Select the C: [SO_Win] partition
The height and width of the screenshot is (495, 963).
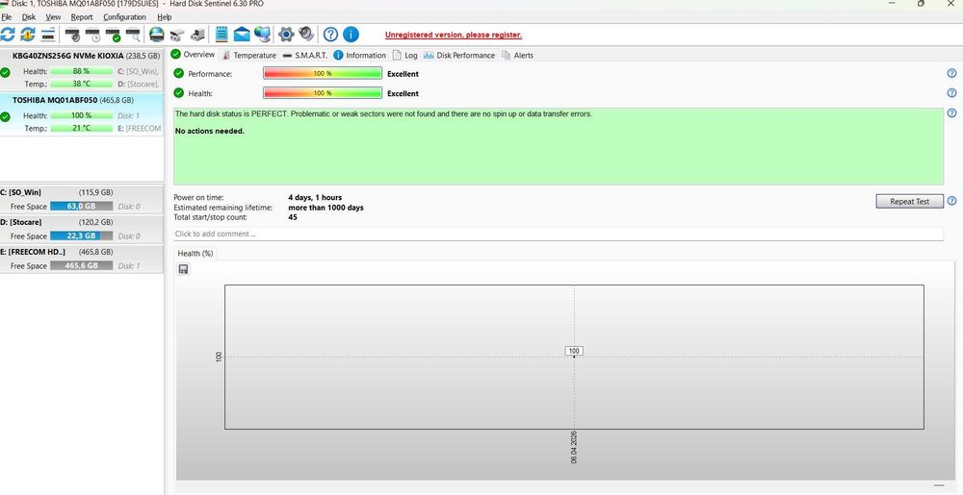[82, 200]
